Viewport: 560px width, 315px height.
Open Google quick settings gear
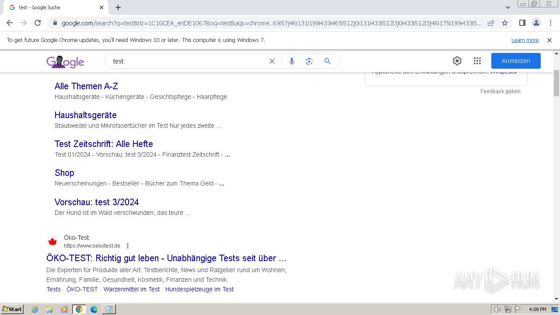pos(457,61)
